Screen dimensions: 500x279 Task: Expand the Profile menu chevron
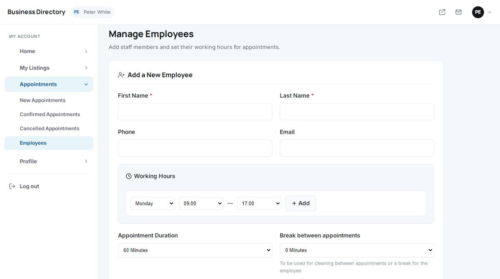[86, 161]
